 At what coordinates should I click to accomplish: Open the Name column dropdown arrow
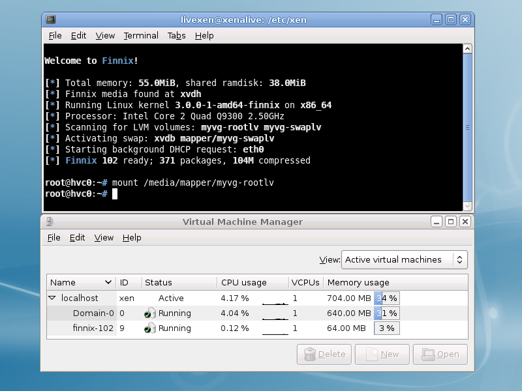pos(108,283)
